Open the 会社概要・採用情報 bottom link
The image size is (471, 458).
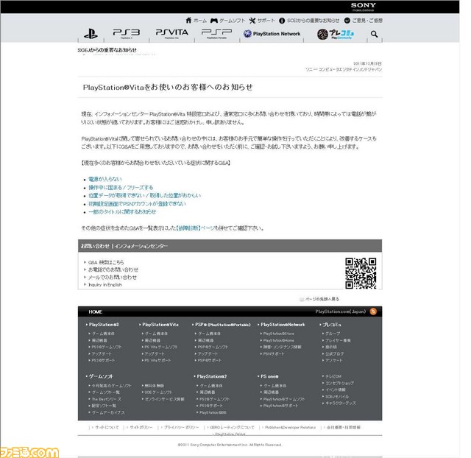pyautogui.click(x=344, y=427)
